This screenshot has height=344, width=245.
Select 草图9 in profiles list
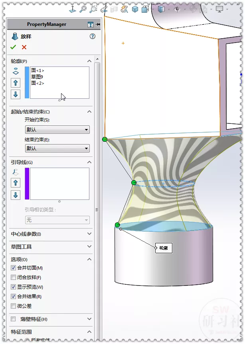point(37,77)
